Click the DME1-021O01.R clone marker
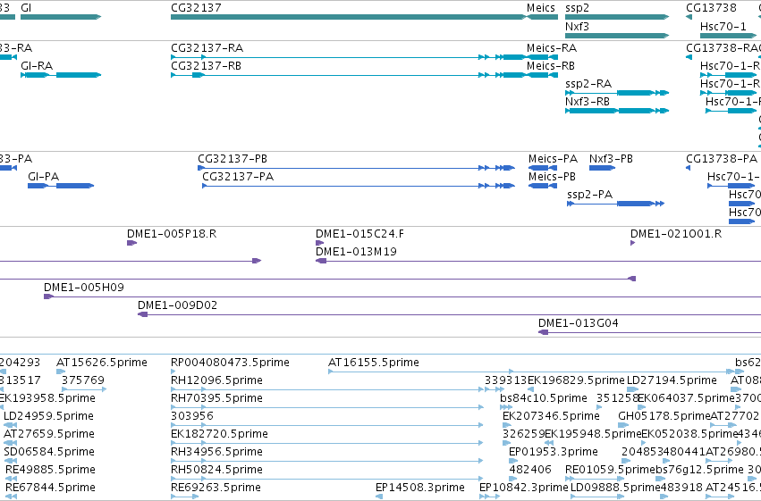761x501 pixels. click(632, 243)
